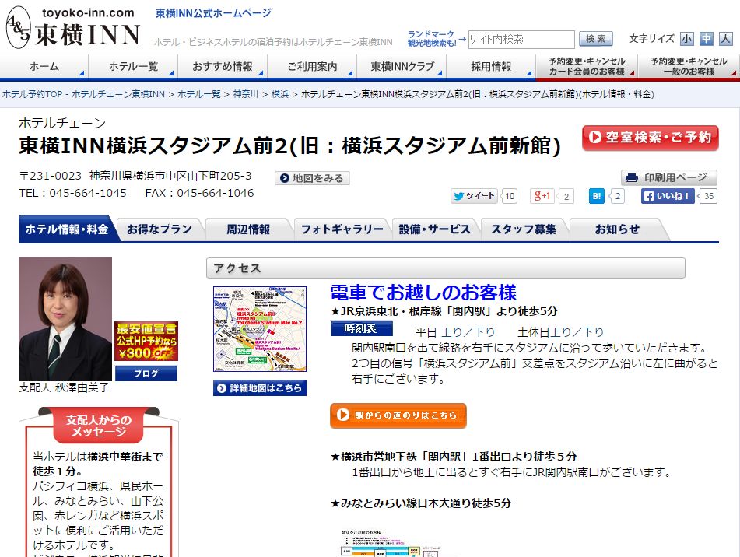Click the 地図をみる button
This screenshot has width=740, height=557.
click(x=312, y=178)
